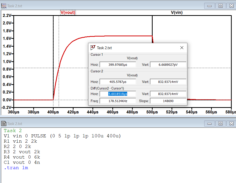Screen dimensions: 236x183
Task: Click the '.tran 1m' directive line
Action: (x=16, y=168)
